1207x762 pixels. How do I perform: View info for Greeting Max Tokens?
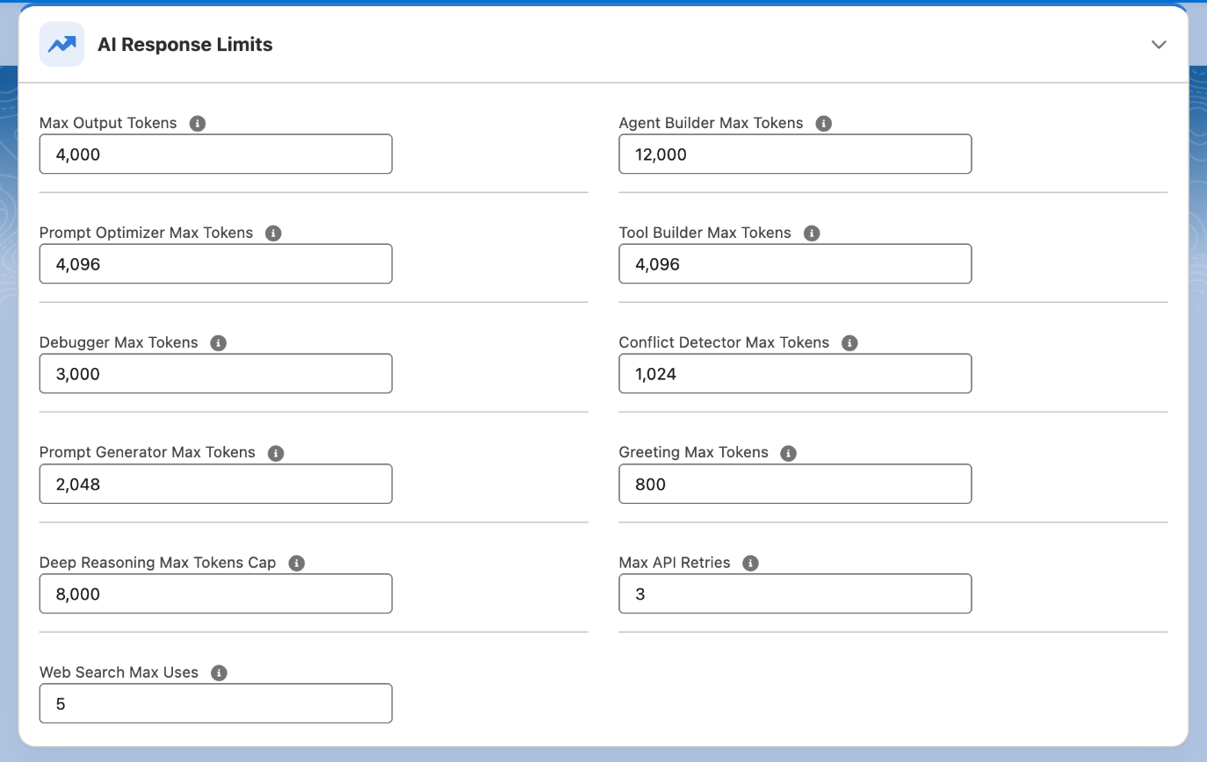[x=789, y=453]
